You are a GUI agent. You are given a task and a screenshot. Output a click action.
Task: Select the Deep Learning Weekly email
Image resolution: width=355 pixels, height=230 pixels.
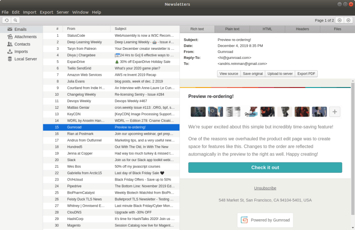pos(111,42)
